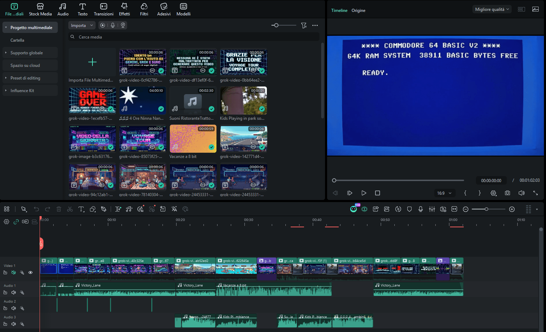The width and height of the screenshot is (546, 332).
Task: Open the AI translation tool
Action: (174, 209)
